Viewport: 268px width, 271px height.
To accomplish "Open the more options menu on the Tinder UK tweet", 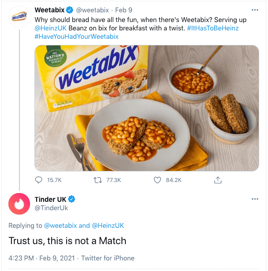I will (x=255, y=199).
